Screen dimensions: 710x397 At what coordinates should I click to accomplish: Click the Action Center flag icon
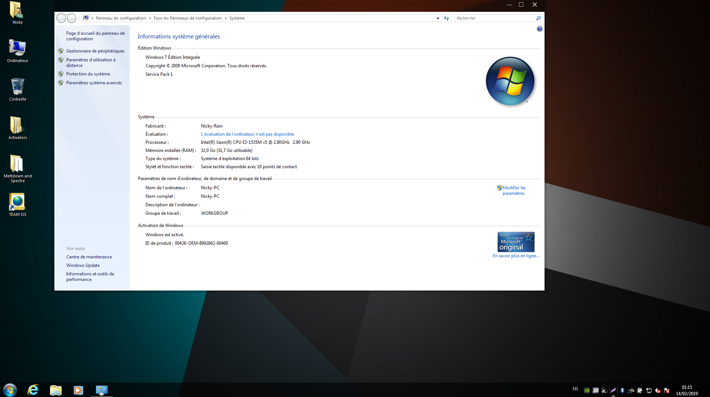click(x=667, y=390)
